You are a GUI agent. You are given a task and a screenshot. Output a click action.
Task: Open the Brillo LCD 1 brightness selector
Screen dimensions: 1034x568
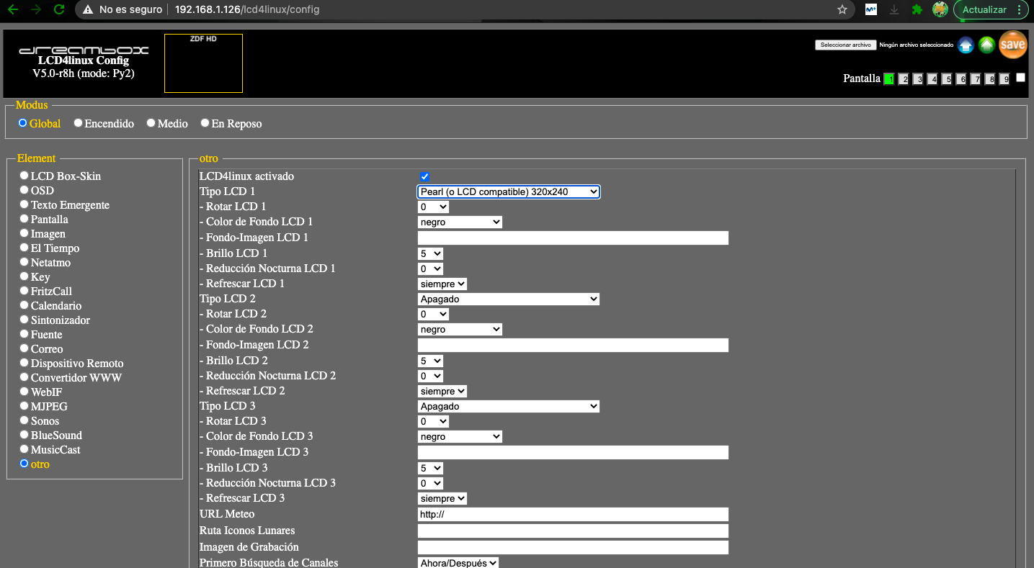[x=430, y=254]
